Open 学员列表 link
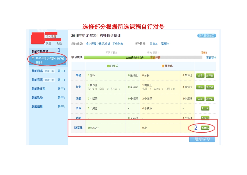247x175 pixels. [x=118, y=44]
